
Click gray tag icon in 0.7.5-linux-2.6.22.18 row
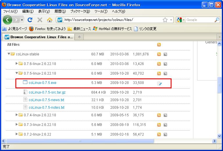coord(165,73)
